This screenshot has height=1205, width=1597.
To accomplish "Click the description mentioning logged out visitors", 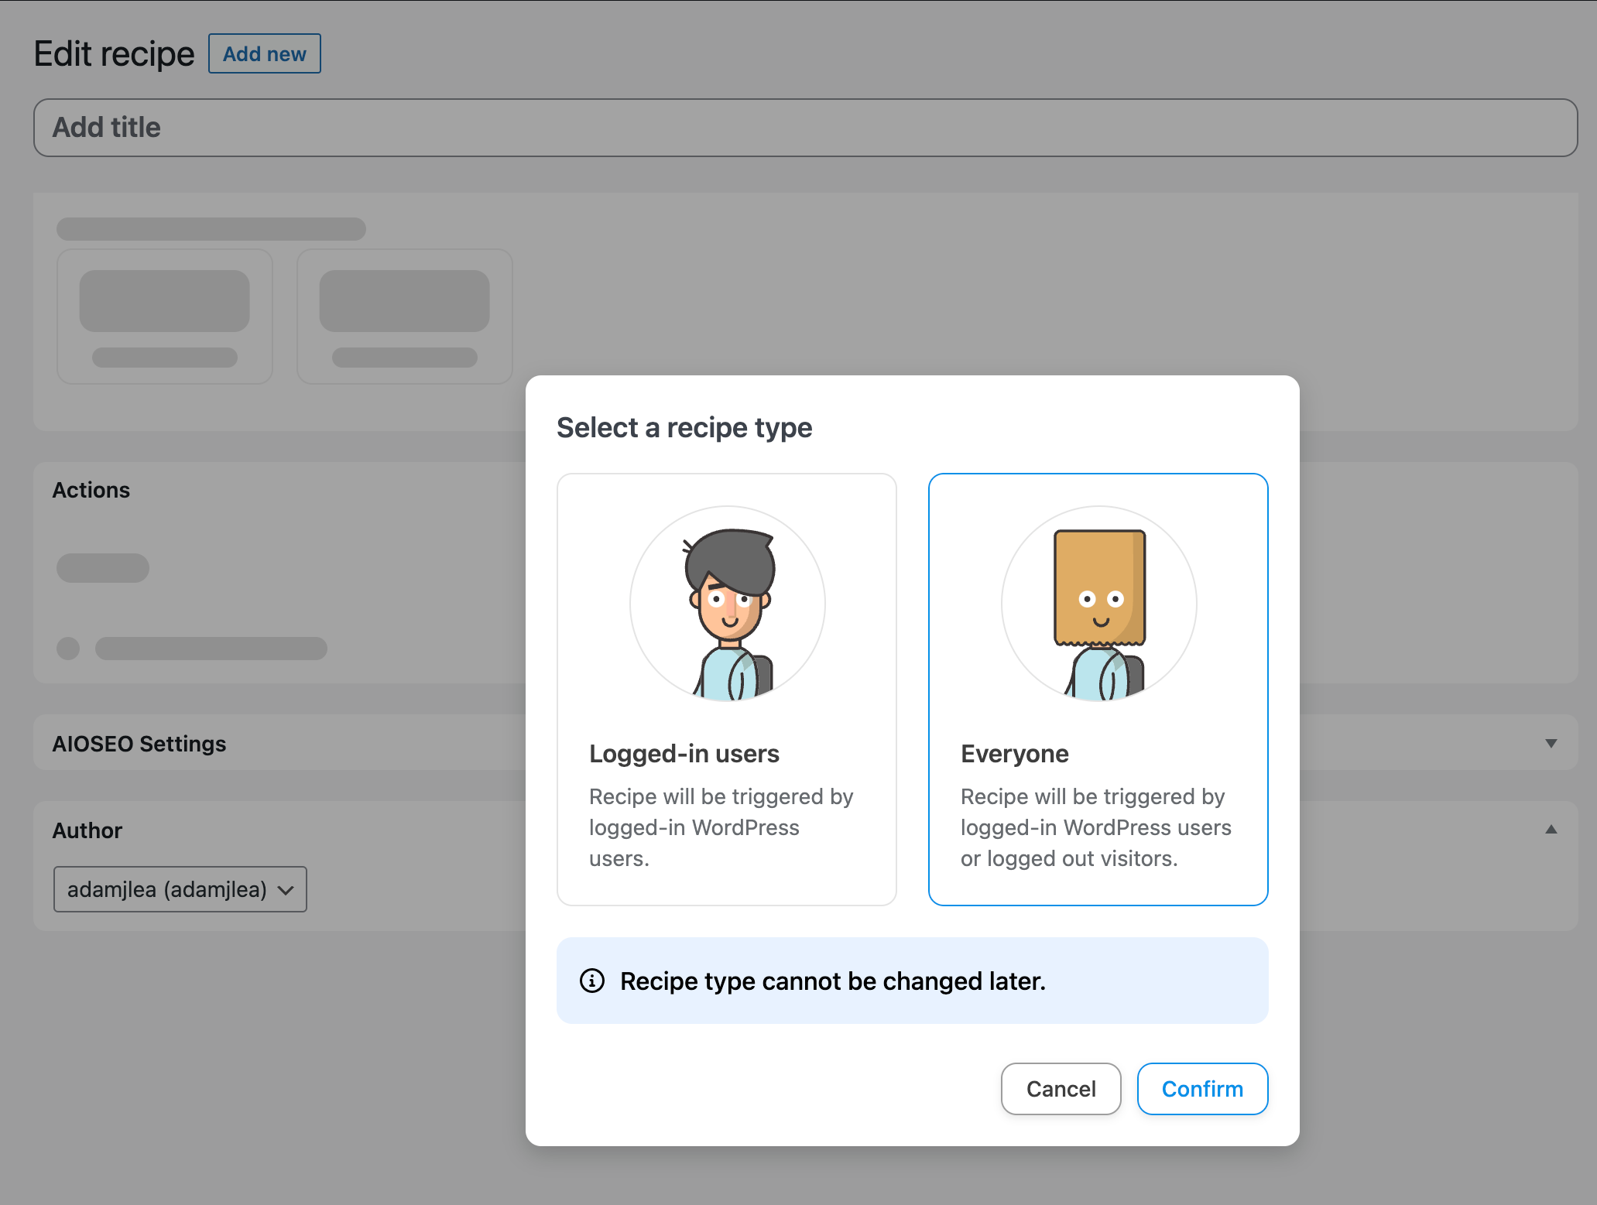I will [1096, 827].
